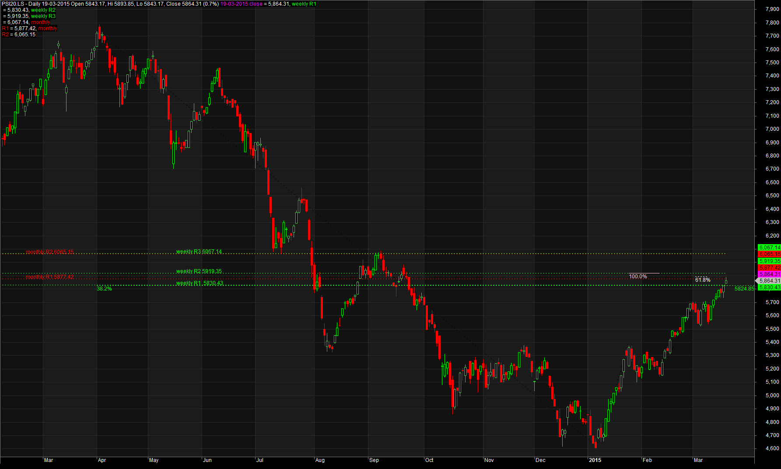Click the 7,500 price axis label
The height and width of the screenshot is (469, 781).
coord(772,63)
